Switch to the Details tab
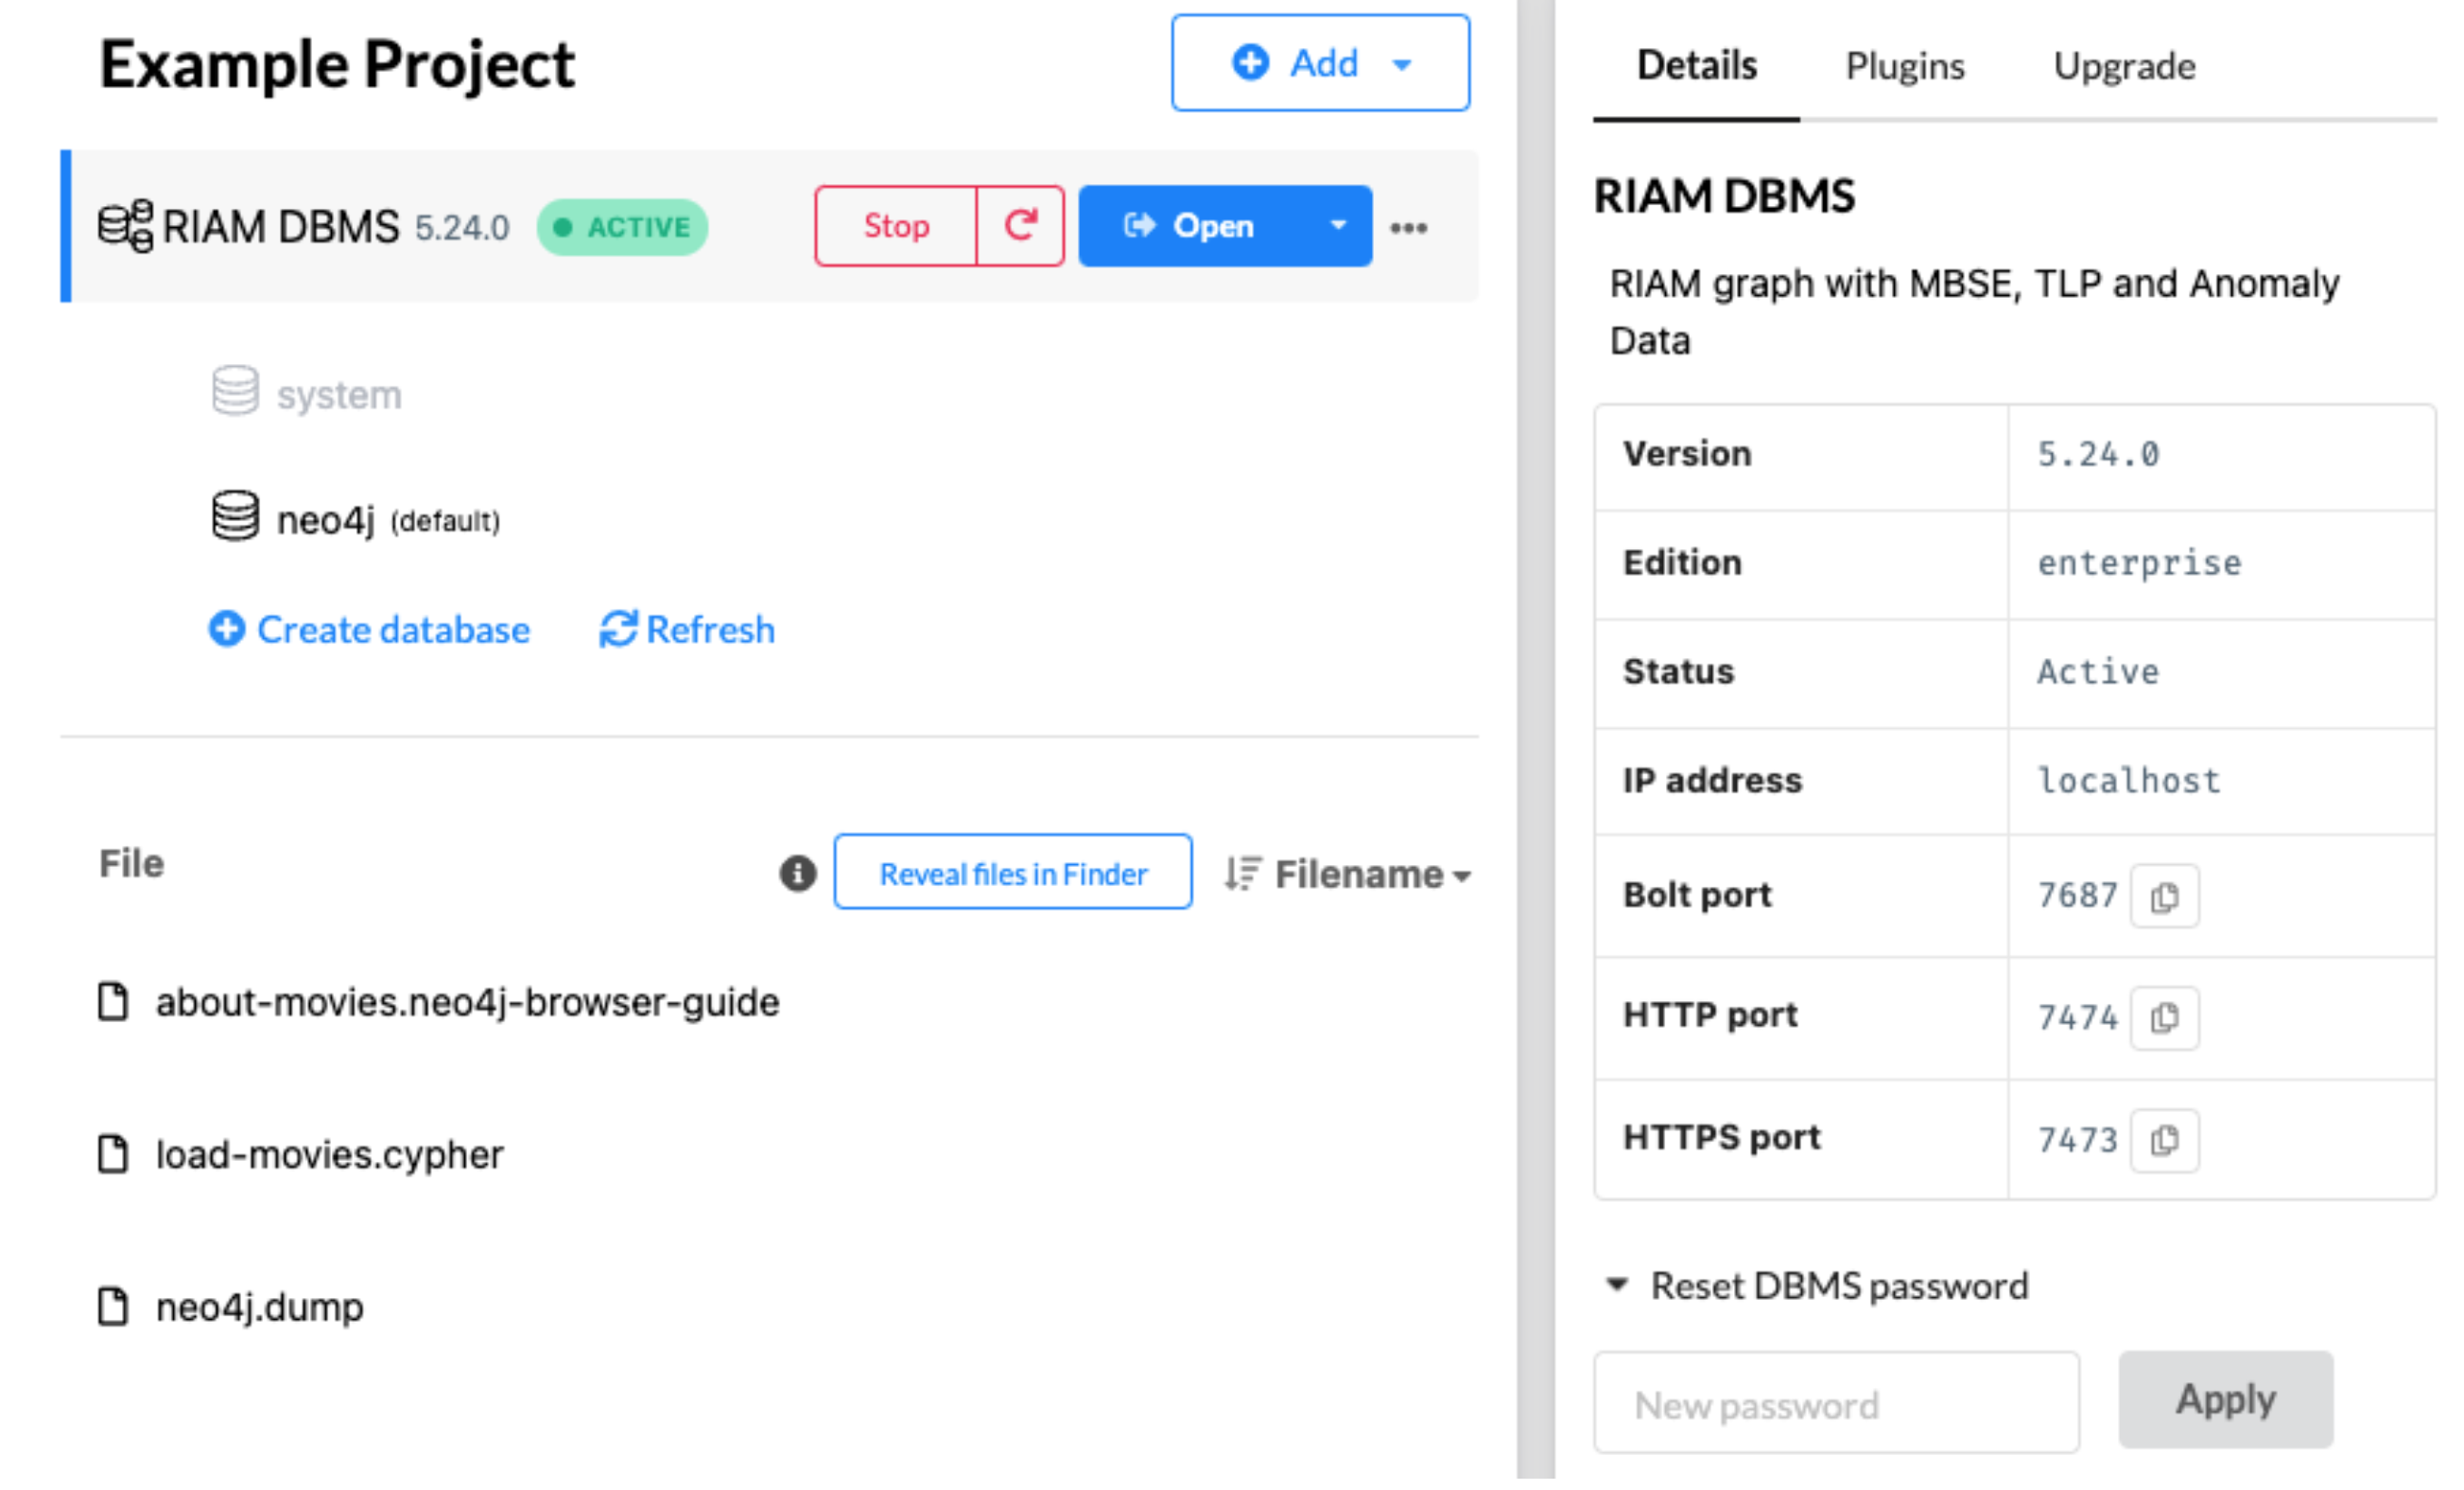 click(1697, 65)
